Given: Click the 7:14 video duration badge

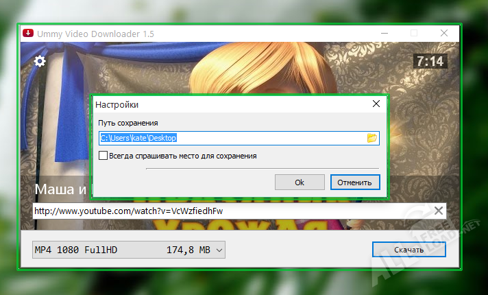Looking at the screenshot, I should (430, 61).
